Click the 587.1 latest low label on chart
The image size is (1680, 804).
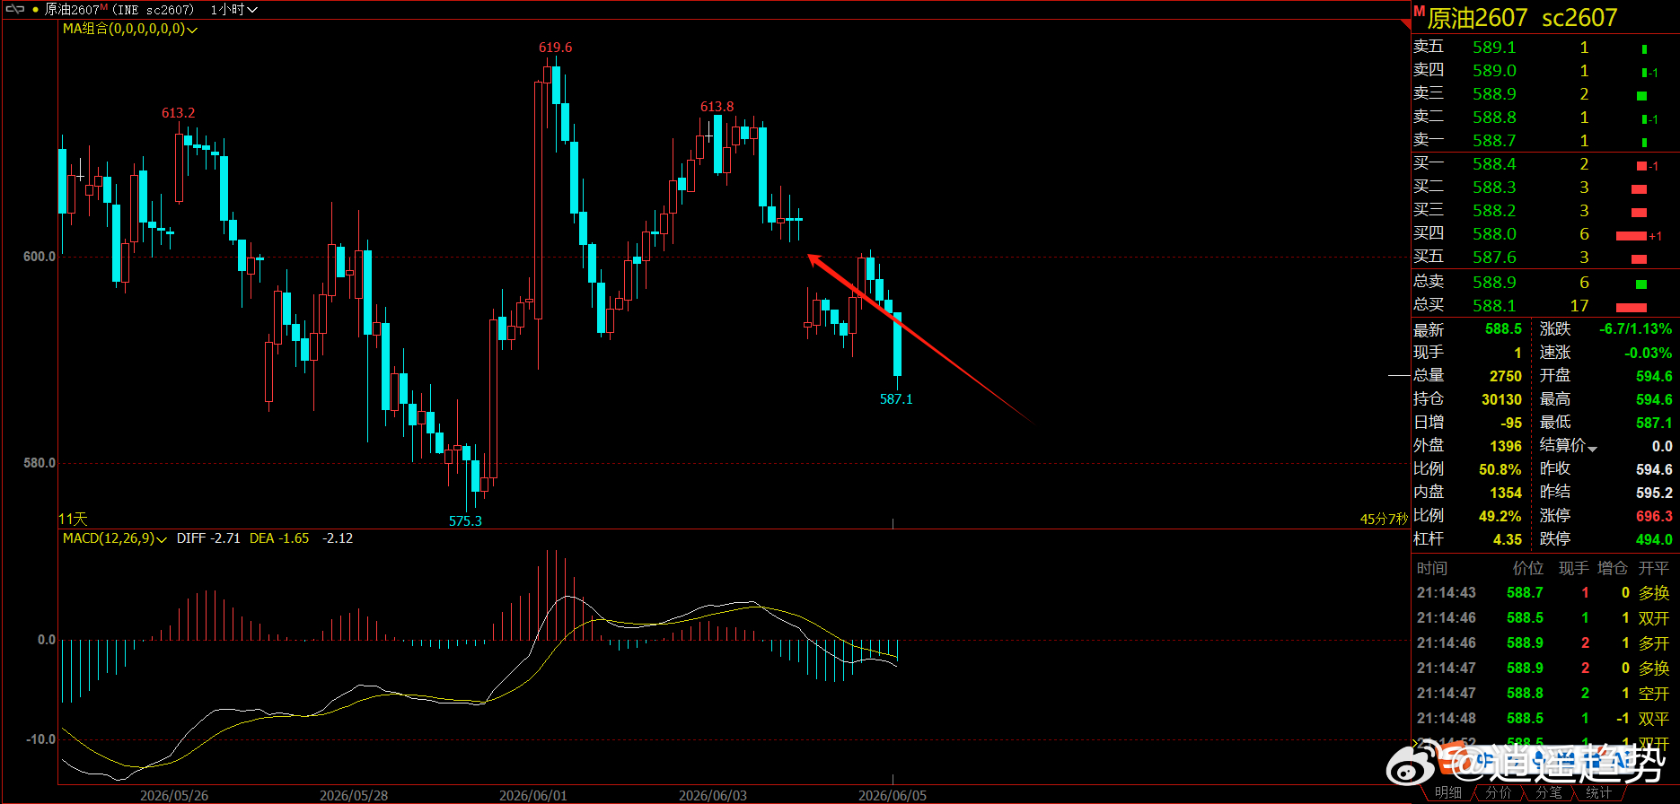[x=896, y=399]
